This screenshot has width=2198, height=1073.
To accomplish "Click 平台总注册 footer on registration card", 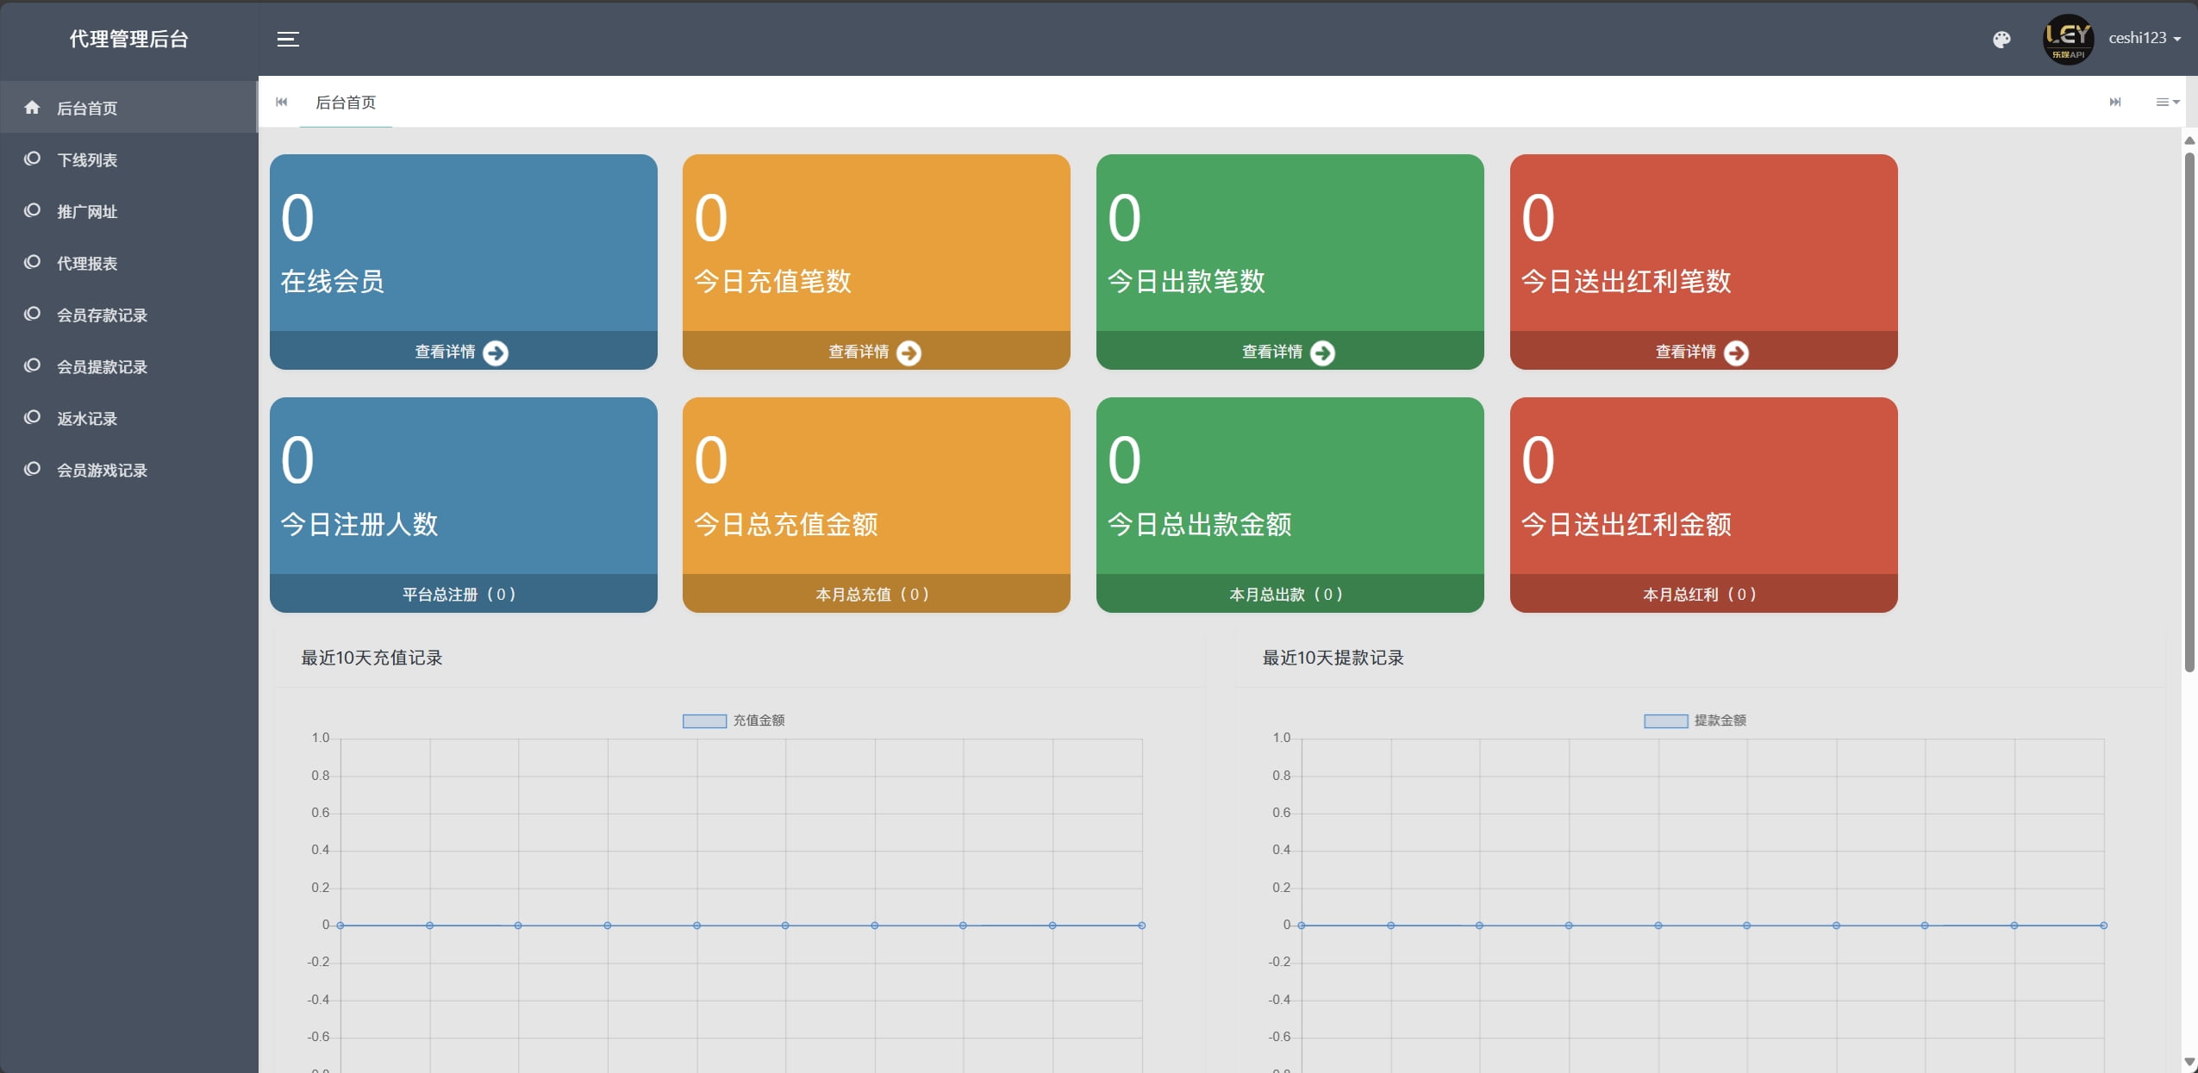I will coord(459,594).
